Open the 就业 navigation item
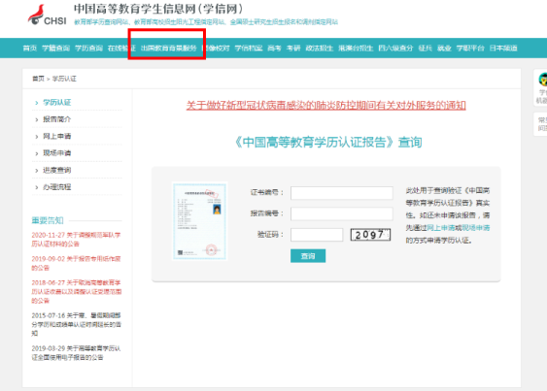This screenshot has height=391, width=547. click(444, 49)
